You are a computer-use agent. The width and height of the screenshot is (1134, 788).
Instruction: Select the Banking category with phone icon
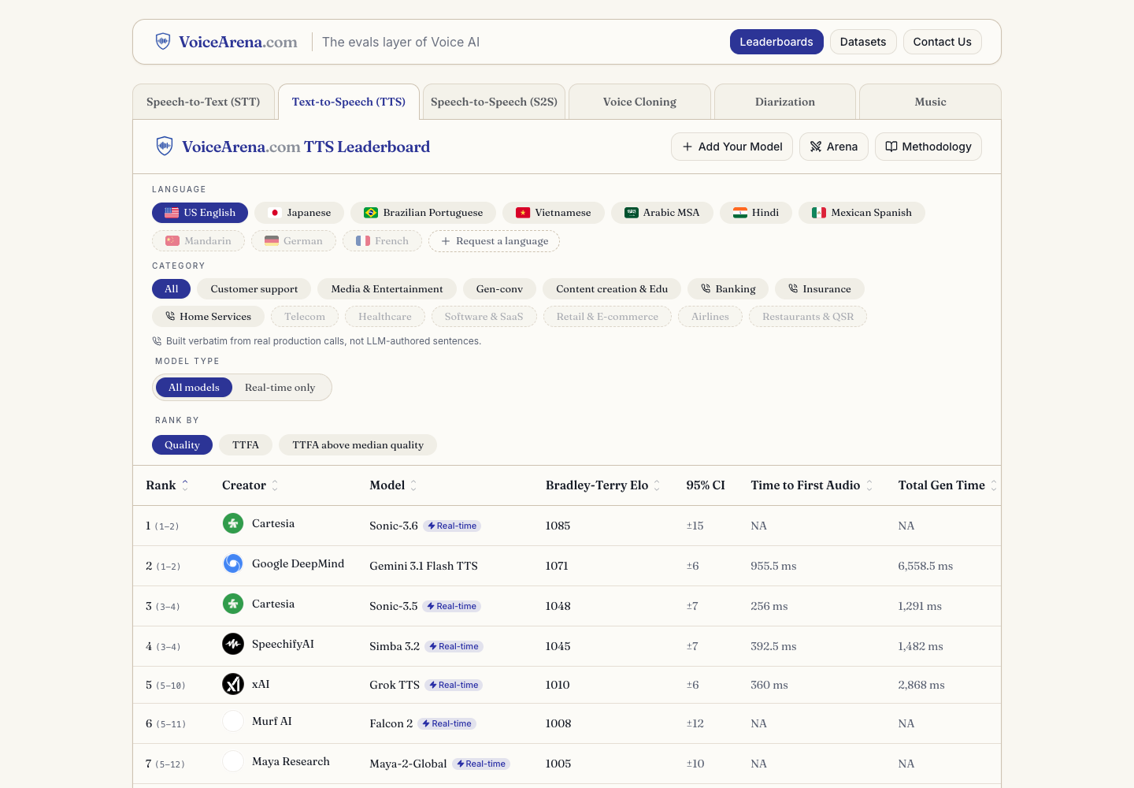coord(728,289)
